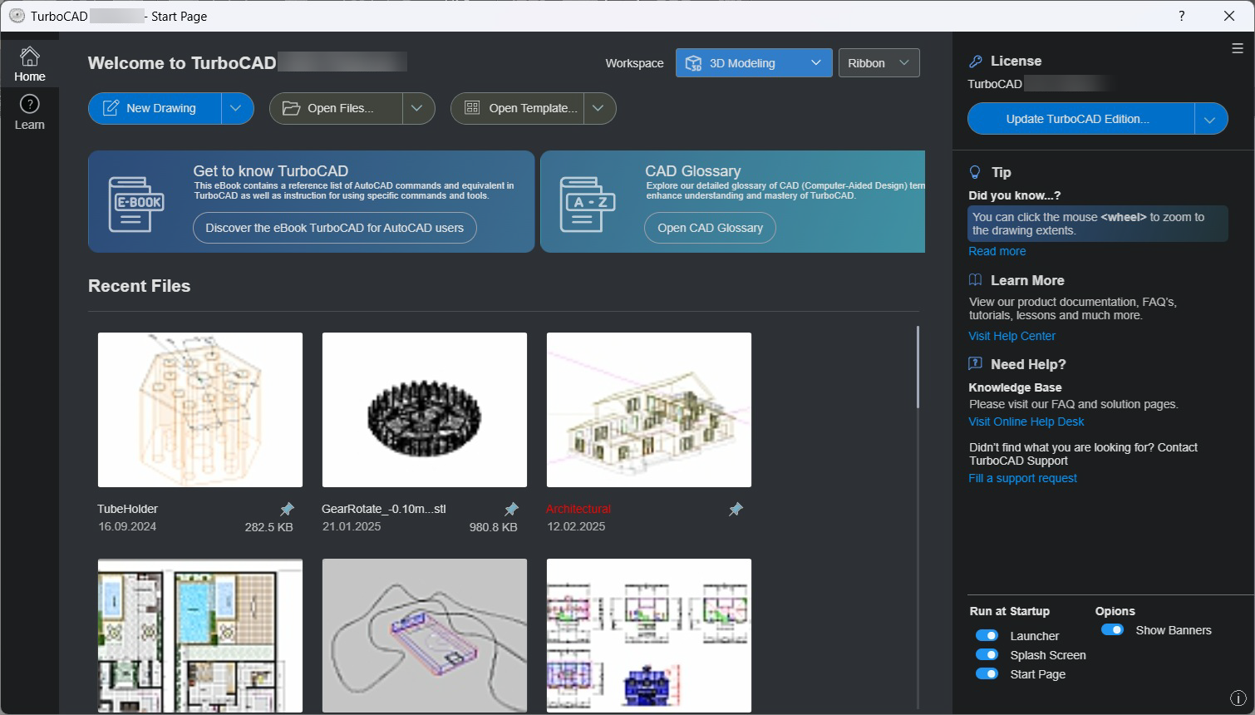Expand the Open Files dropdown arrow
The image size is (1255, 715).
[x=418, y=108]
